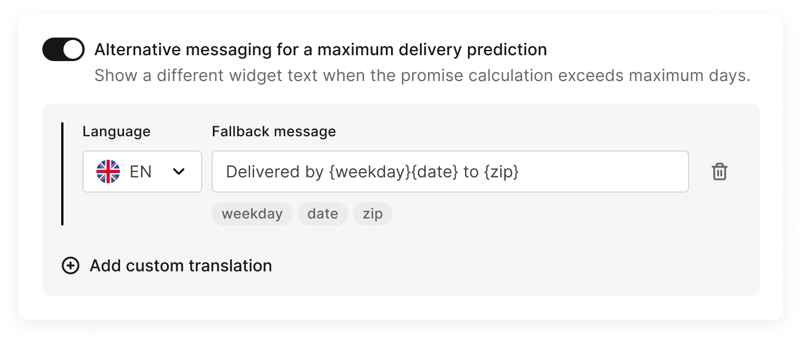Click Add custom translation link
The image size is (802, 343).
click(x=180, y=265)
